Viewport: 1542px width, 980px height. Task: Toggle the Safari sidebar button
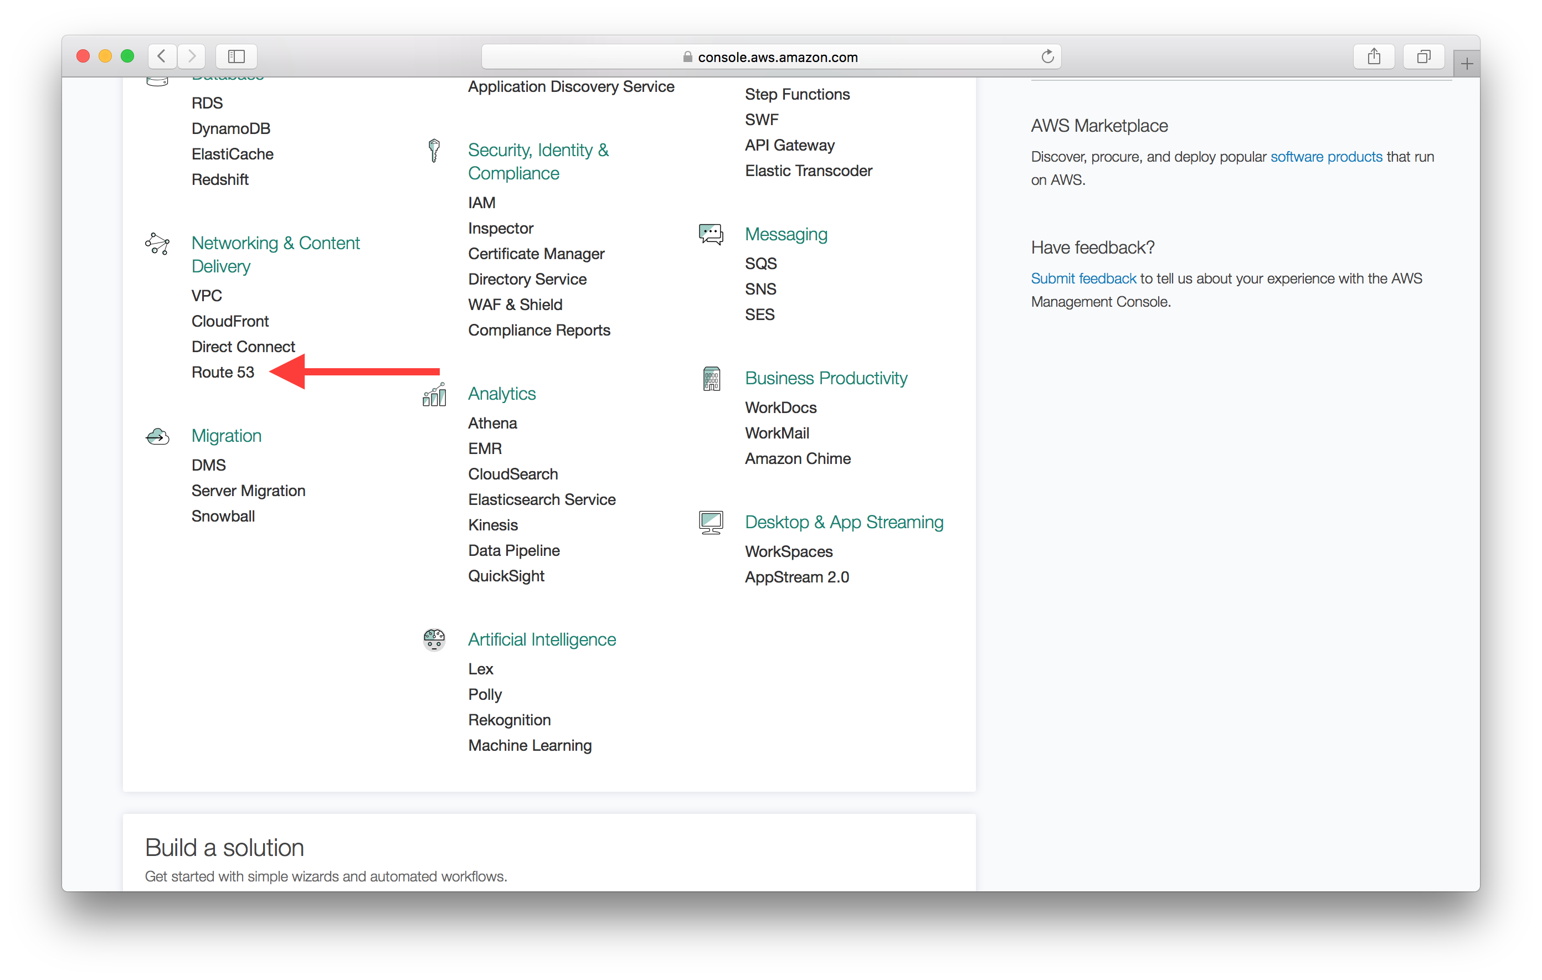pos(237,56)
